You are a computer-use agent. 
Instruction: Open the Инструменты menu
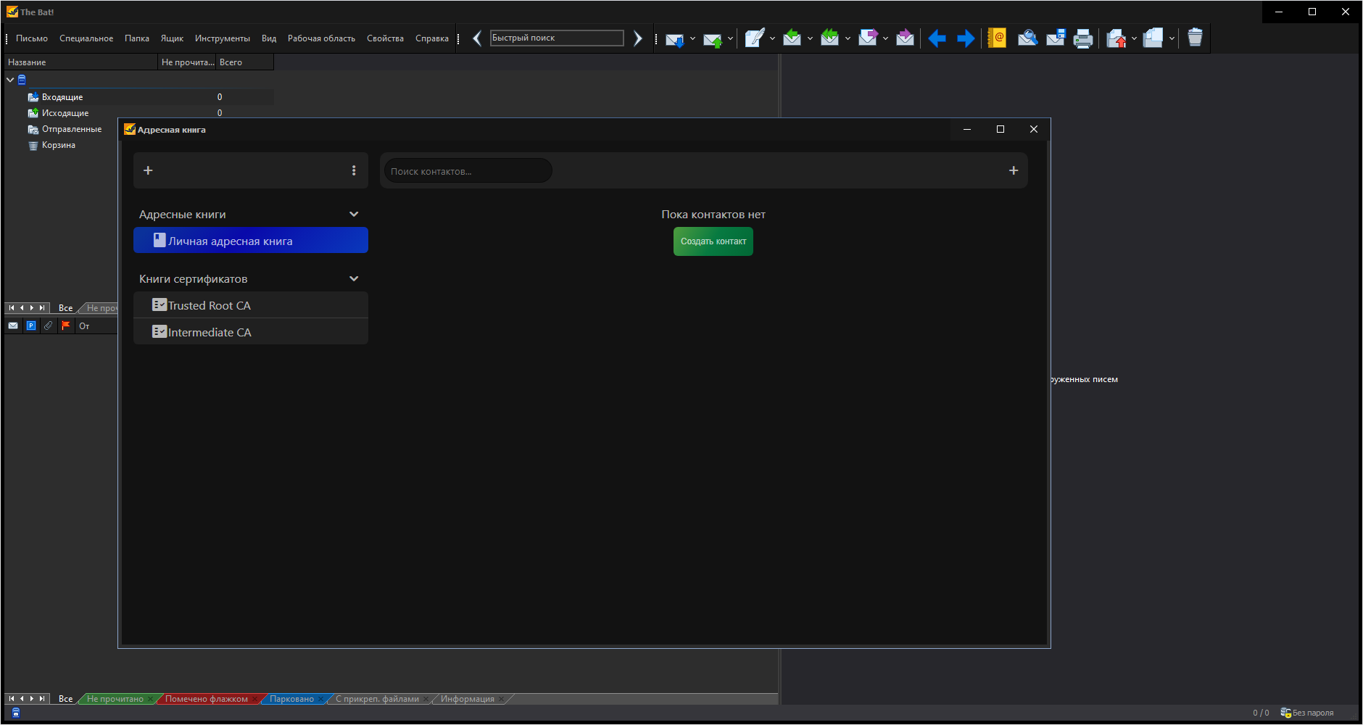222,38
